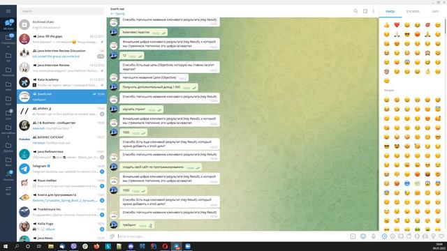Toggle the emoji panel smiley button
This screenshot has height=251, width=447.
point(363,236)
